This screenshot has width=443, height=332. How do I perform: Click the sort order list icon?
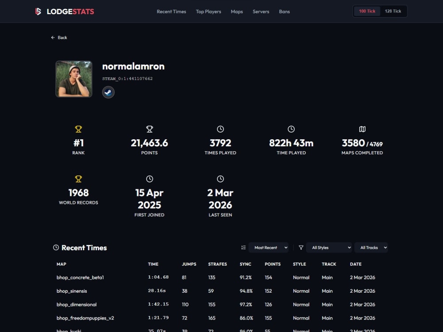pyautogui.click(x=244, y=248)
